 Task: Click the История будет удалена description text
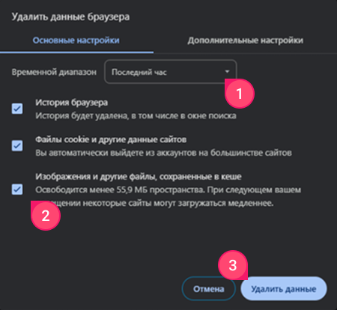[136, 116]
